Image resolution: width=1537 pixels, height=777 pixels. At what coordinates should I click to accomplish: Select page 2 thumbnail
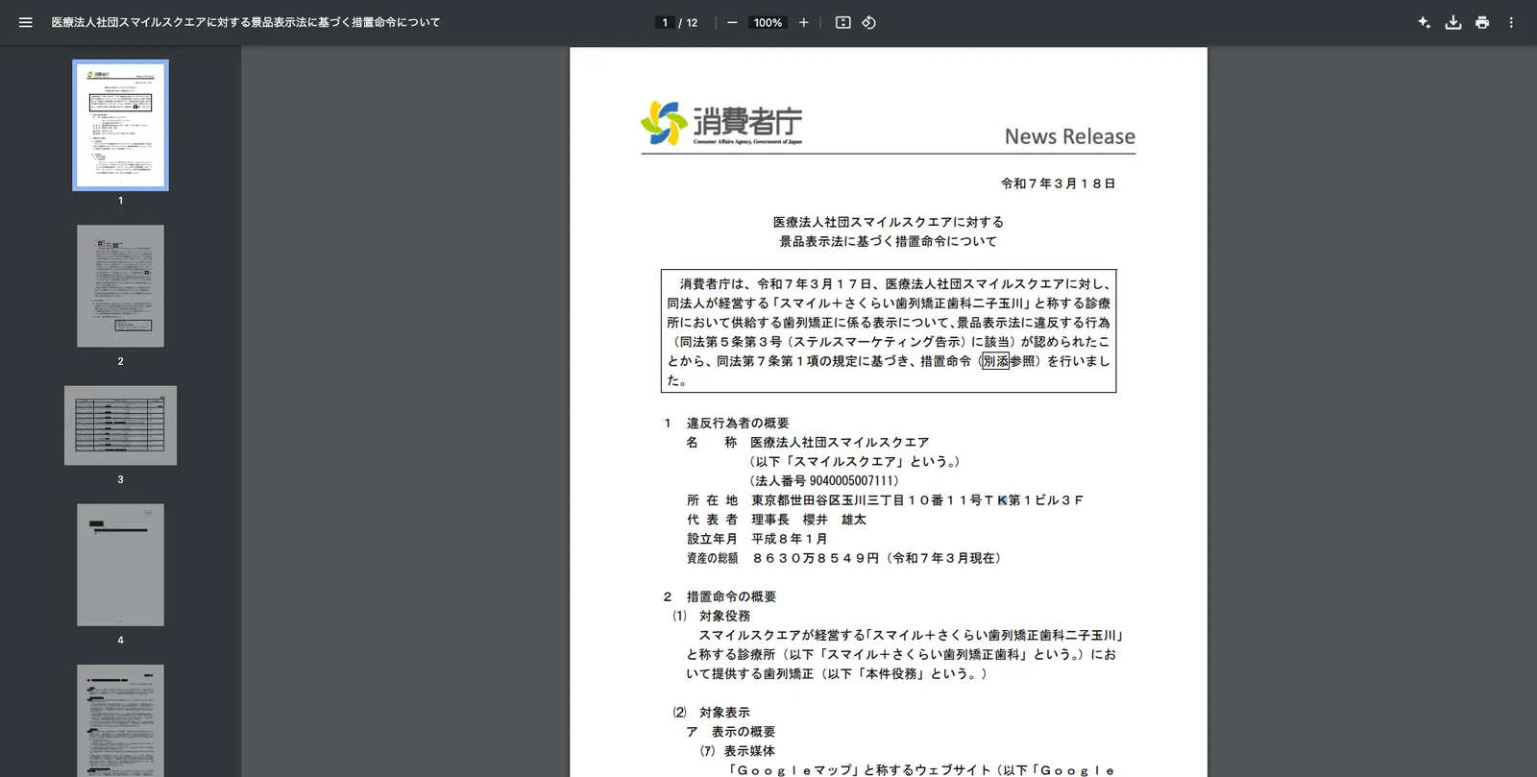click(120, 286)
